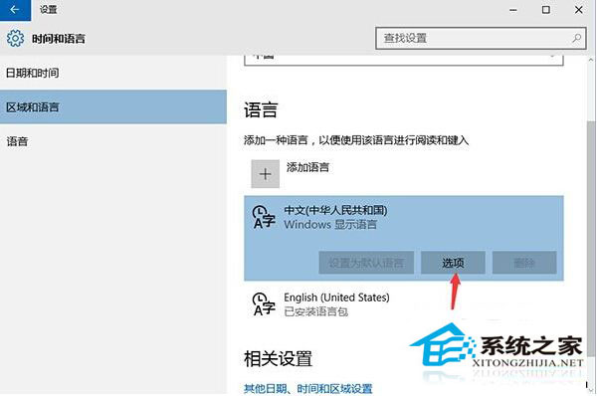Click the plus icon to add language
The width and height of the screenshot is (598, 396).
point(265,174)
